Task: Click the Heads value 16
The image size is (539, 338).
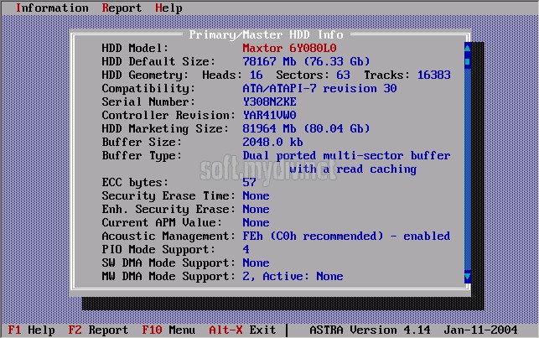Action: point(257,75)
